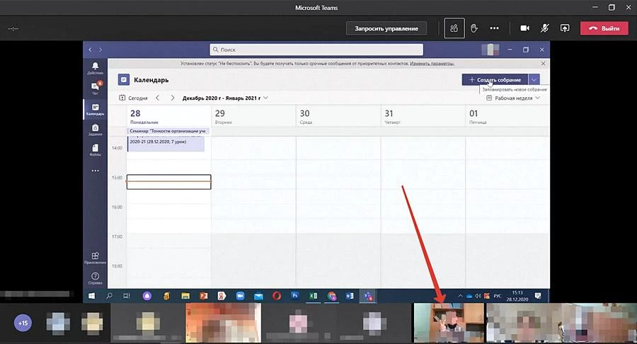Viewport: 637px width, 344px height.
Task: Select the day header 29 Вторник
Action: (x=253, y=116)
